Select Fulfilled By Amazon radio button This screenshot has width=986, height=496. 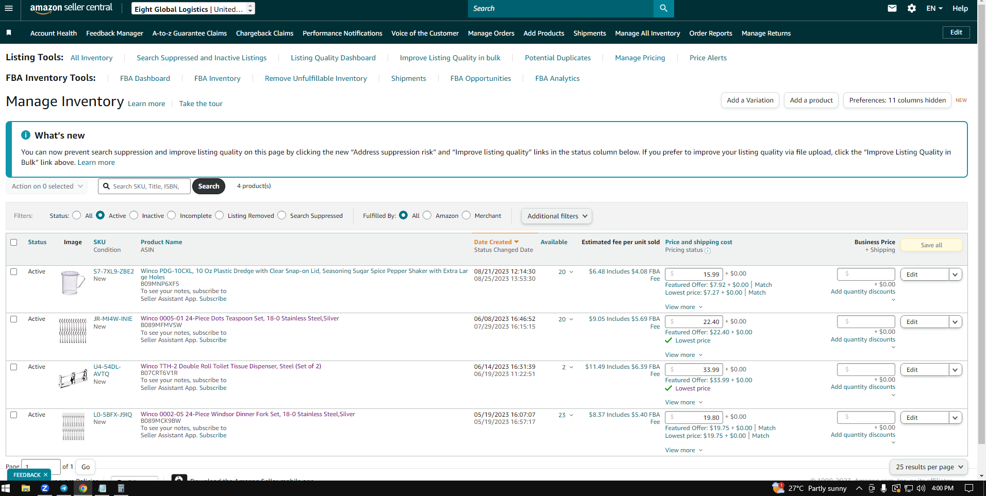pyautogui.click(x=427, y=215)
